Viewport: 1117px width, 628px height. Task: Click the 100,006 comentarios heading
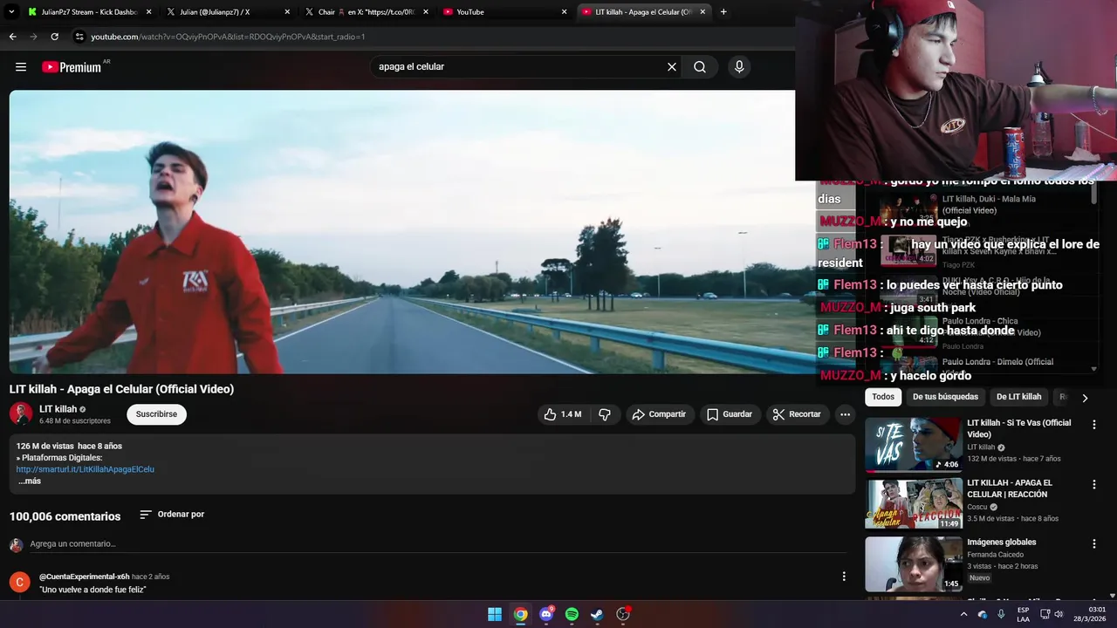pyautogui.click(x=65, y=516)
